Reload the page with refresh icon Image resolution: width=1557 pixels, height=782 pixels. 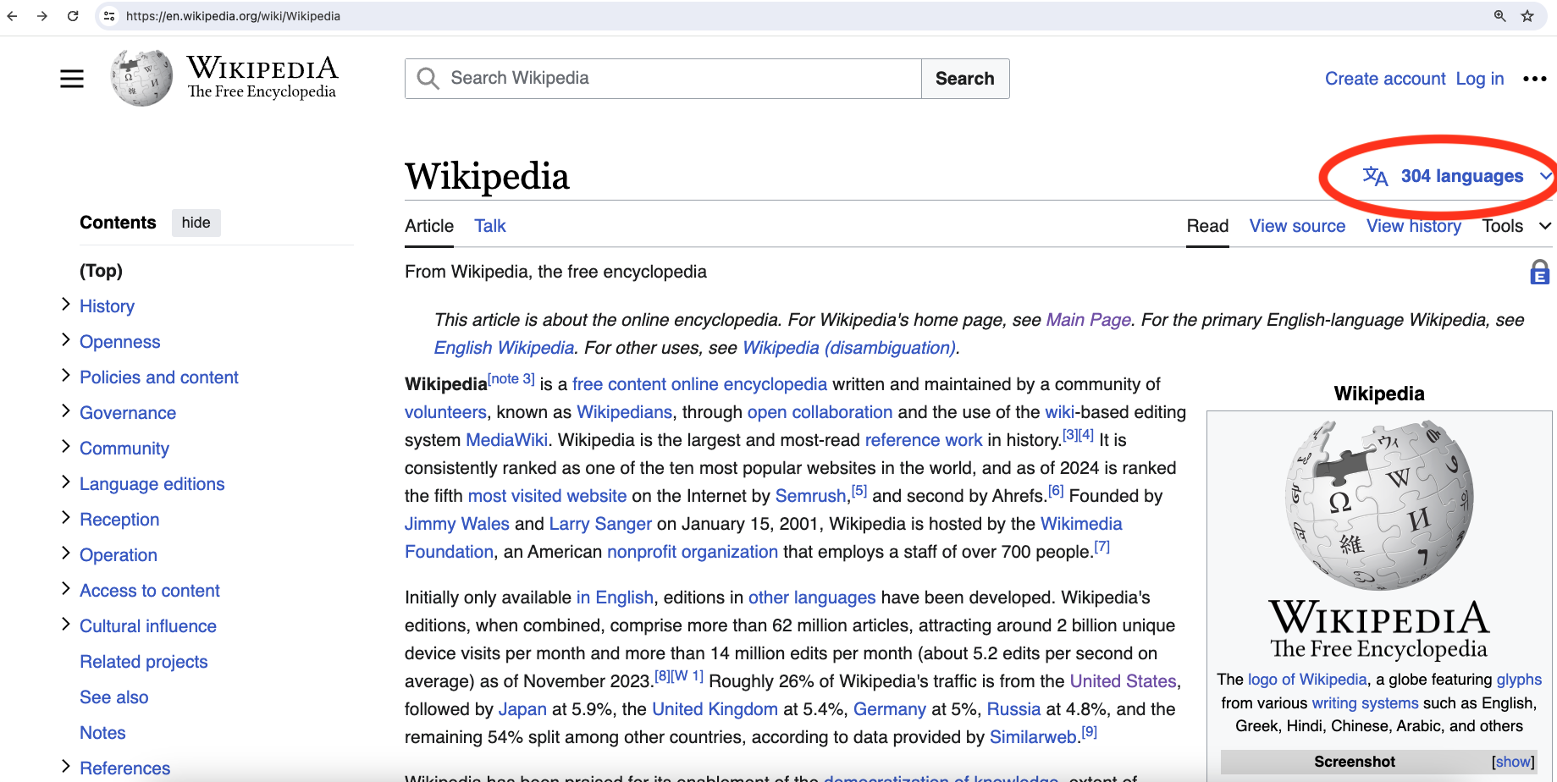coord(73,16)
